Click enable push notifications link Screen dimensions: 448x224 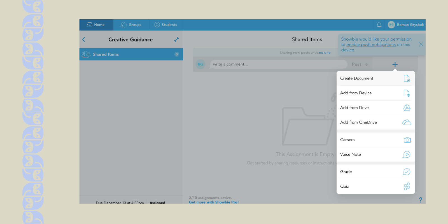click(371, 45)
